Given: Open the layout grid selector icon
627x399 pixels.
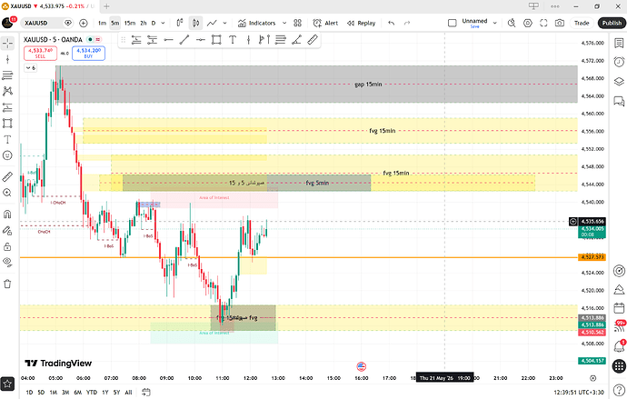Looking at the screenshot, I should point(297,24).
